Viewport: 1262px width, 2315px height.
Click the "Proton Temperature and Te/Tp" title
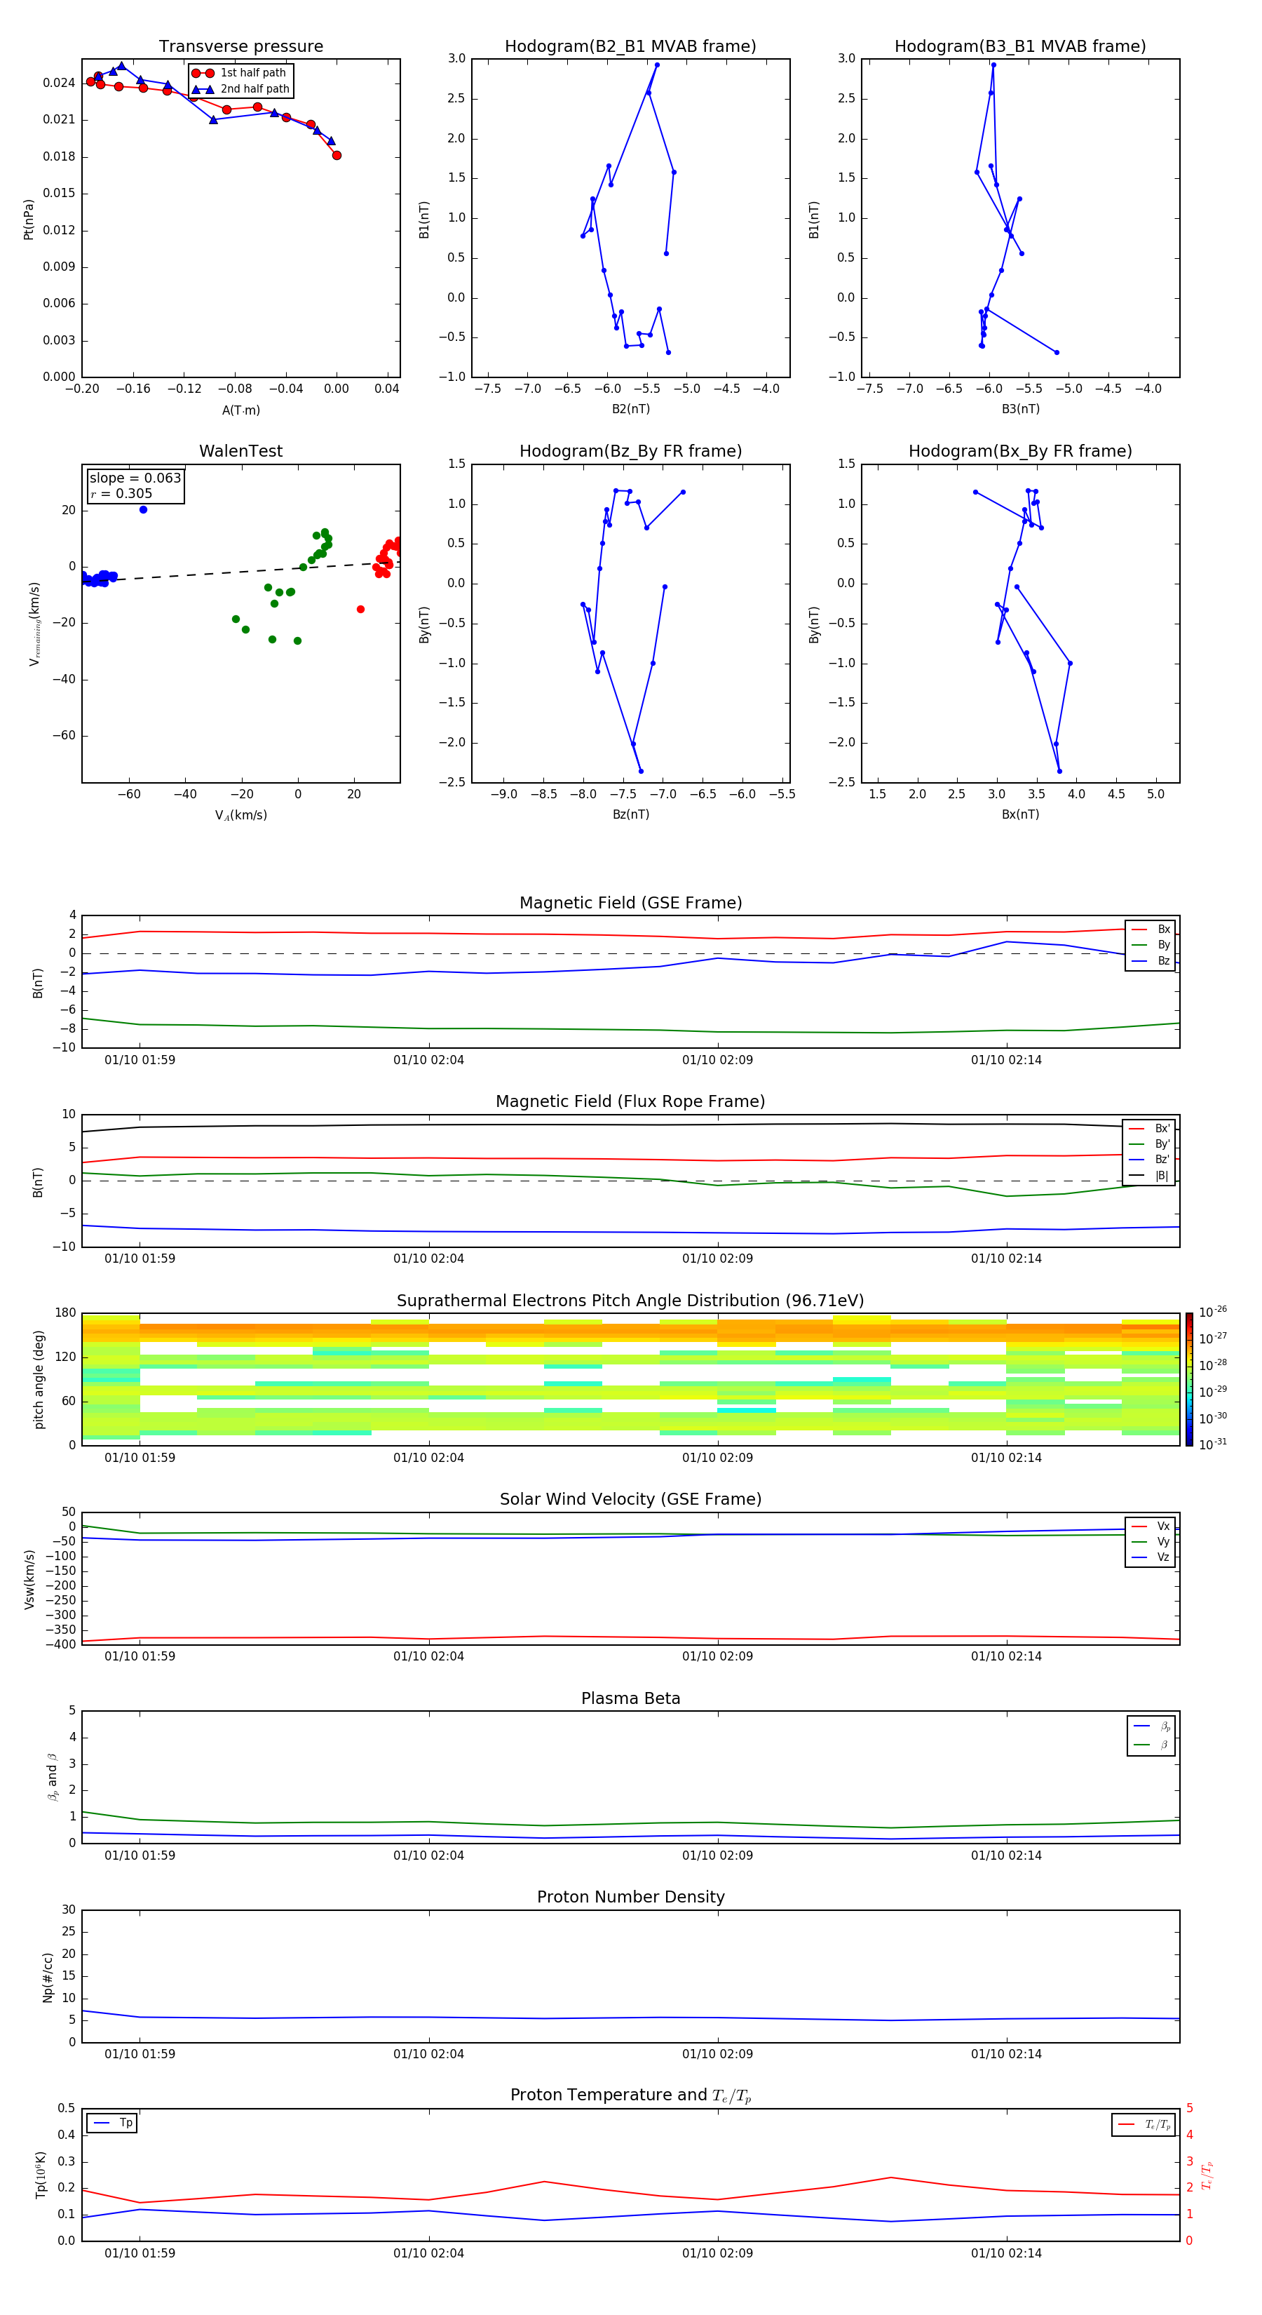pyautogui.click(x=630, y=2095)
